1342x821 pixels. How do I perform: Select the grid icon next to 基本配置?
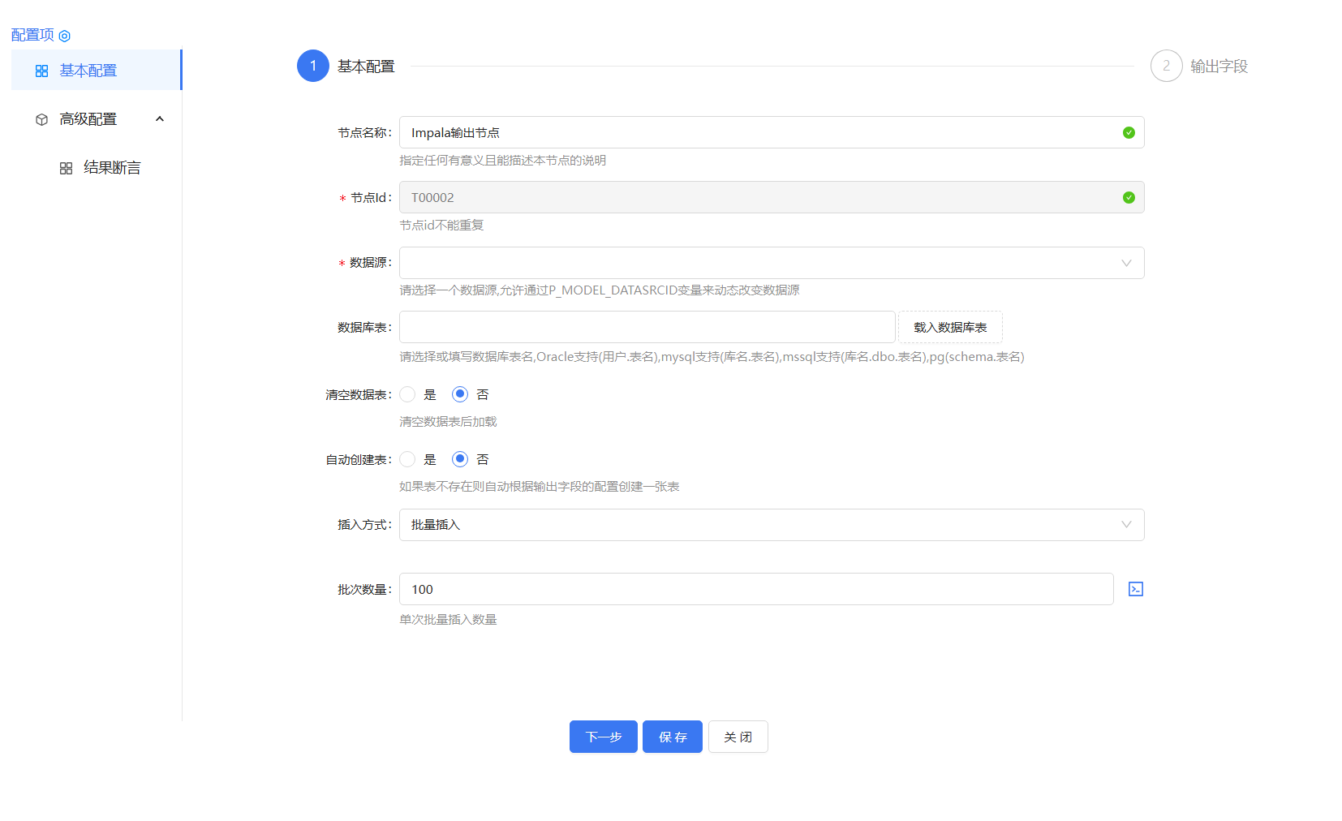click(41, 71)
